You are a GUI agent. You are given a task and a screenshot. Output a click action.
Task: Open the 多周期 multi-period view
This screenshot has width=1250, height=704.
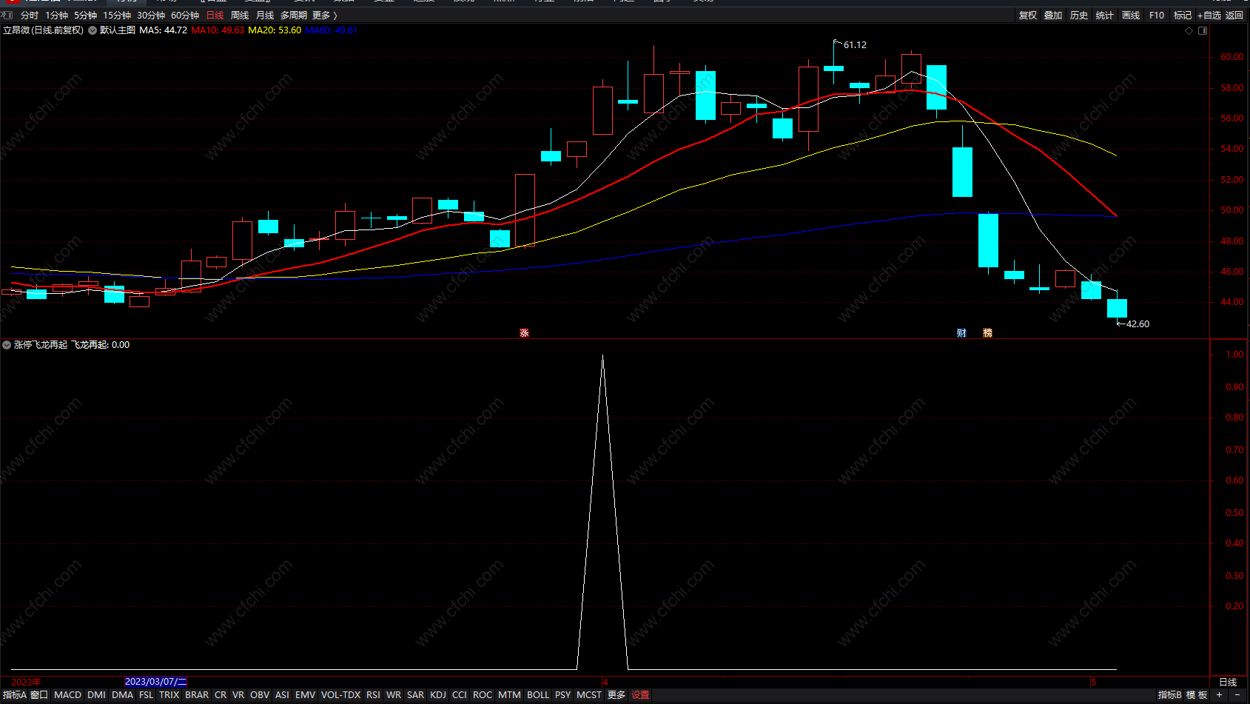click(x=294, y=16)
